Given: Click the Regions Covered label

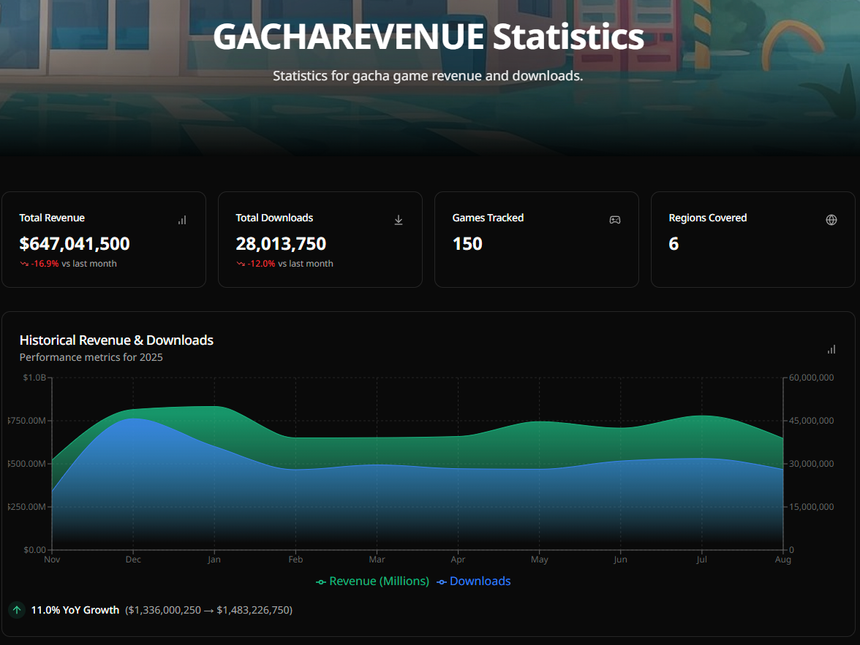Looking at the screenshot, I should tap(708, 218).
